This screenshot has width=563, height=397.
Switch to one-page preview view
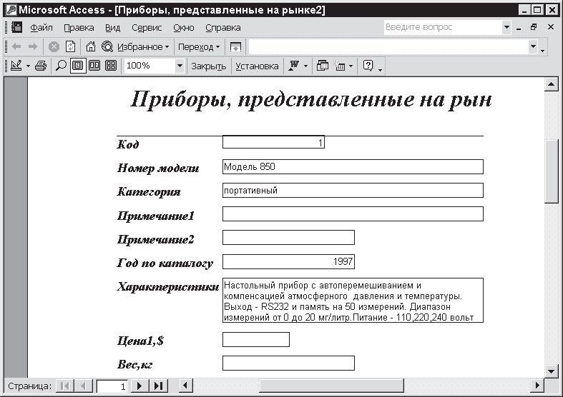pos(78,66)
